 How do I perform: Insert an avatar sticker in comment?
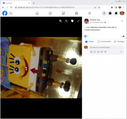[x=91, y=52]
